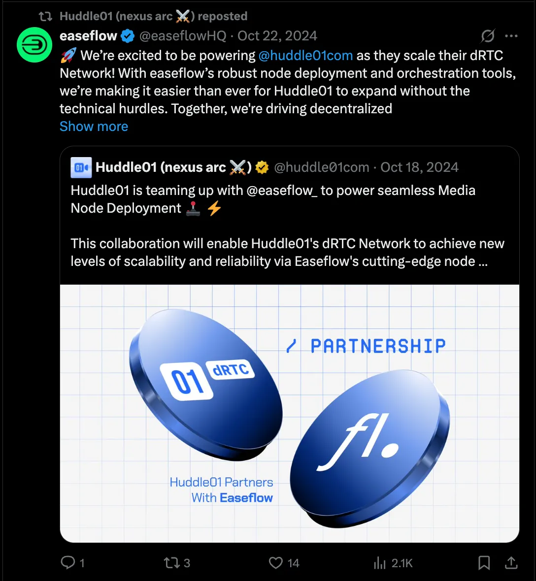
Task: Click the easeflow display name
Action: (x=88, y=36)
